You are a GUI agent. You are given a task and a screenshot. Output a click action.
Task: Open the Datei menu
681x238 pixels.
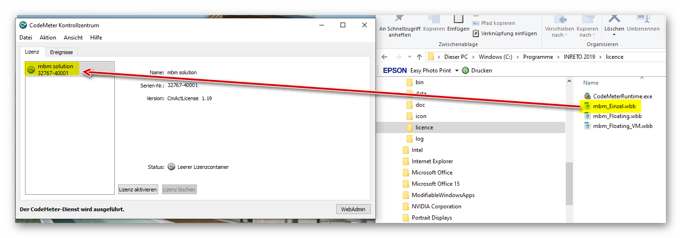26,38
